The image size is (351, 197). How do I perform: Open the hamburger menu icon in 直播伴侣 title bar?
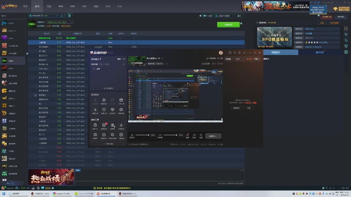point(244,53)
